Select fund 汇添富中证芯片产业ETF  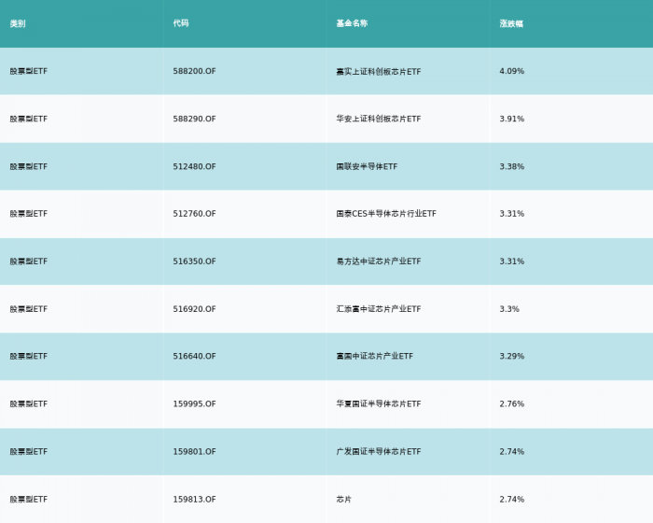point(379,309)
